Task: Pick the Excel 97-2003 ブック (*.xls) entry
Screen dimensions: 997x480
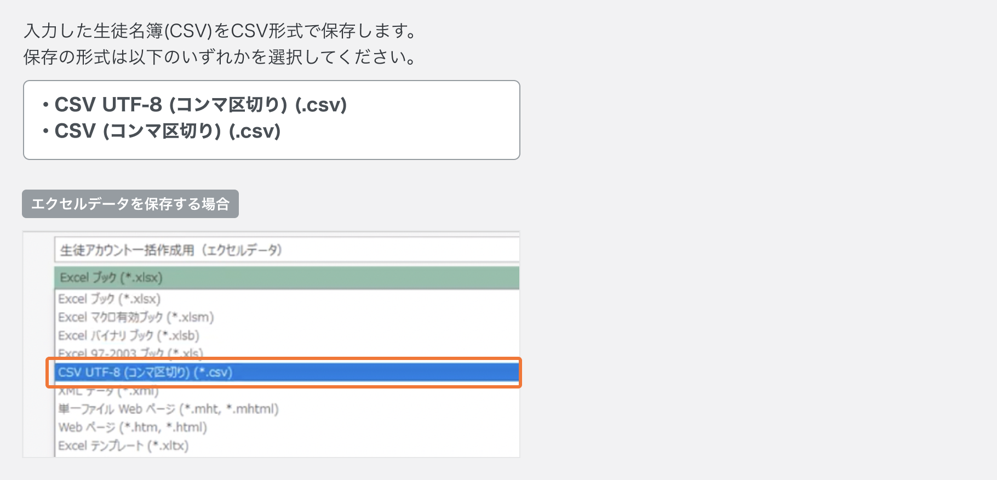Action: [x=130, y=352]
